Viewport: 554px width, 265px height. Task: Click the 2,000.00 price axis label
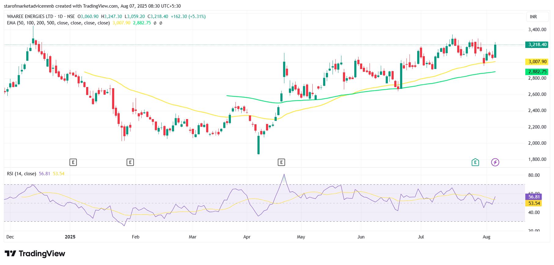coord(537,143)
